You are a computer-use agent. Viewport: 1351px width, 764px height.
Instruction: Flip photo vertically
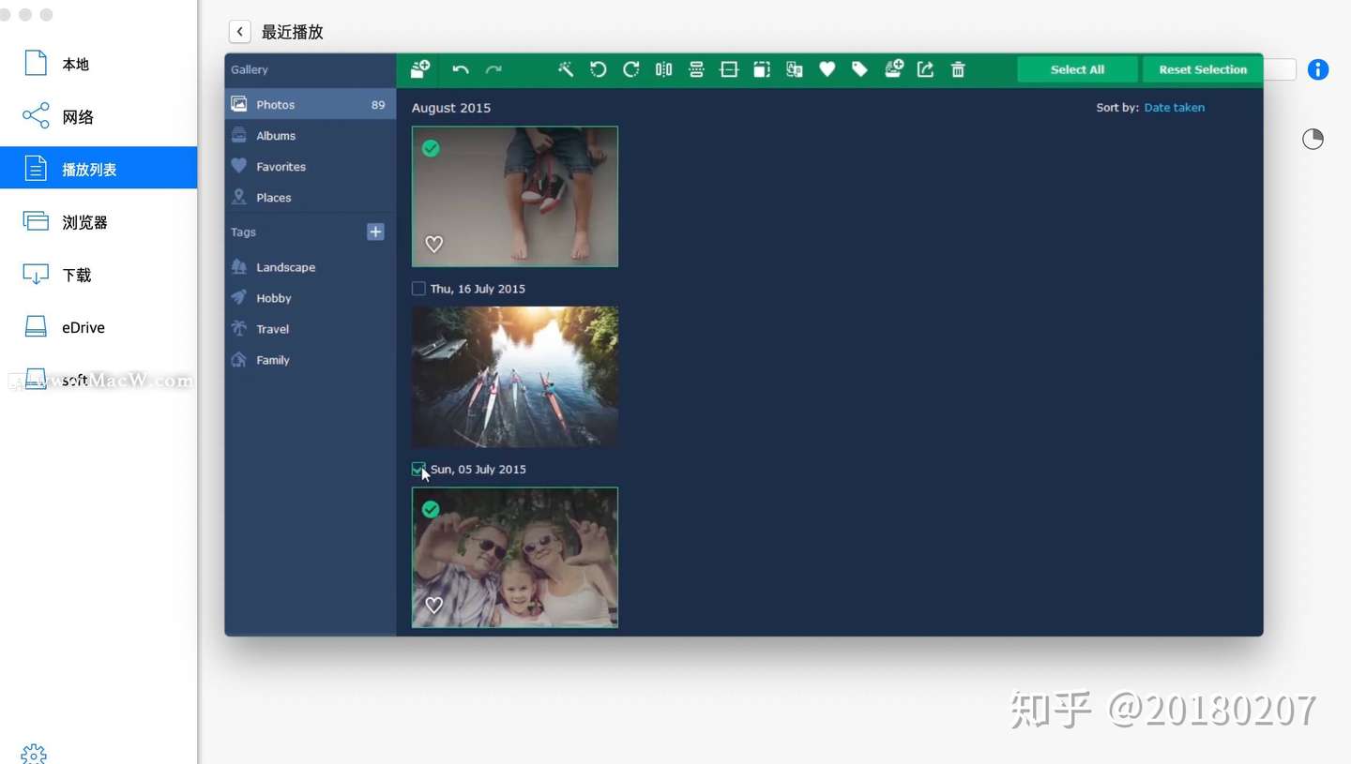point(696,69)
